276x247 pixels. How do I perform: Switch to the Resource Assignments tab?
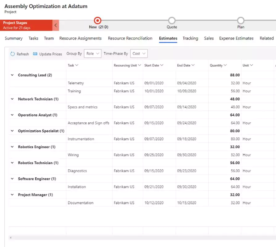coord(81,38)
